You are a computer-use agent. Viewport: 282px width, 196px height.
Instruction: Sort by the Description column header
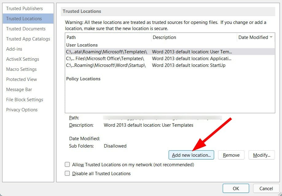[194, 37]
